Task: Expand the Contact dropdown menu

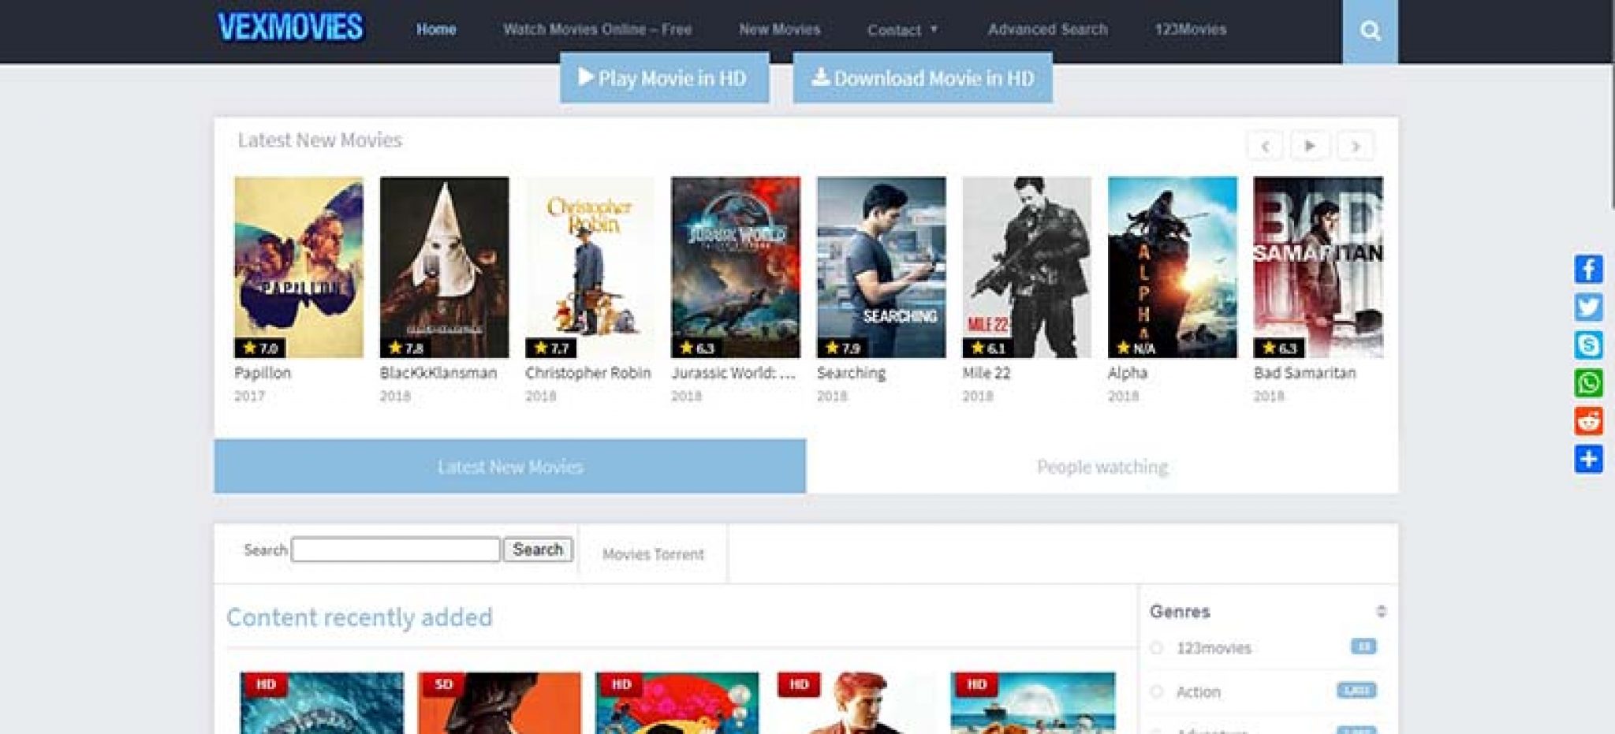Action: 902,30
